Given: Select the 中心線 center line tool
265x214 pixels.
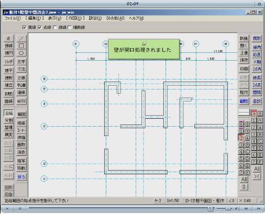Looking at the screenshot, I should click(21, 85).
